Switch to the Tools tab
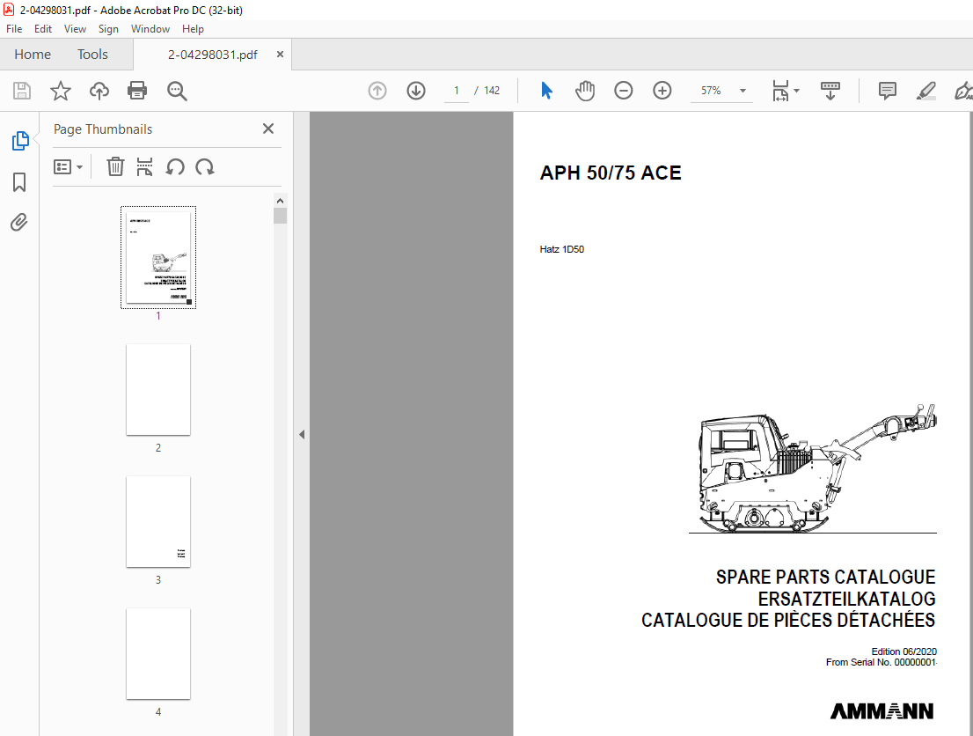The height and width of the screenshot is (736, 973). 92,55
